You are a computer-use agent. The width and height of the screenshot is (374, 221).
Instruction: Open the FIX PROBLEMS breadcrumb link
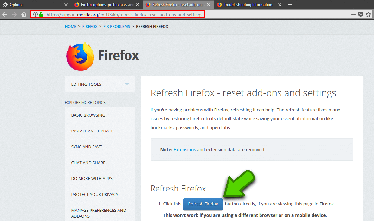117,27
